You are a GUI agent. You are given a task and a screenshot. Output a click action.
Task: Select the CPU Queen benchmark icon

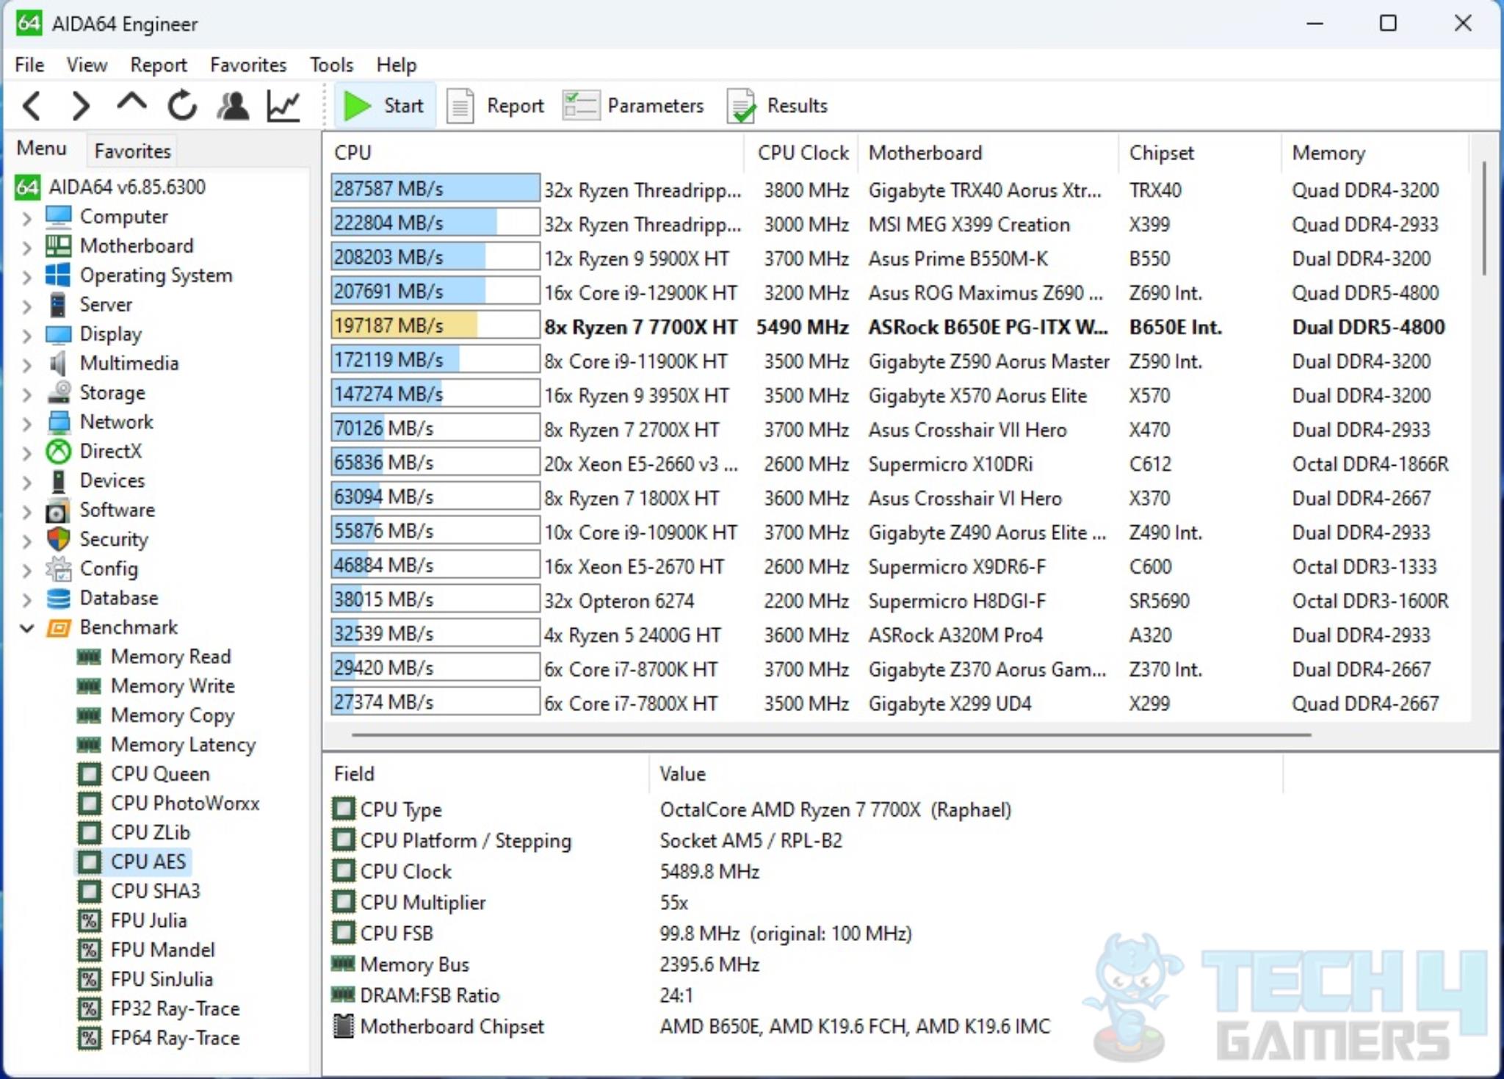(90, 774)
